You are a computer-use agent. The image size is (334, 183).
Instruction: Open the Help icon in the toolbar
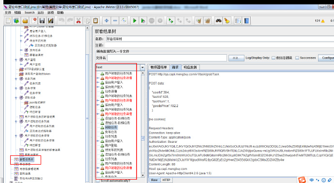click(247, 21)
